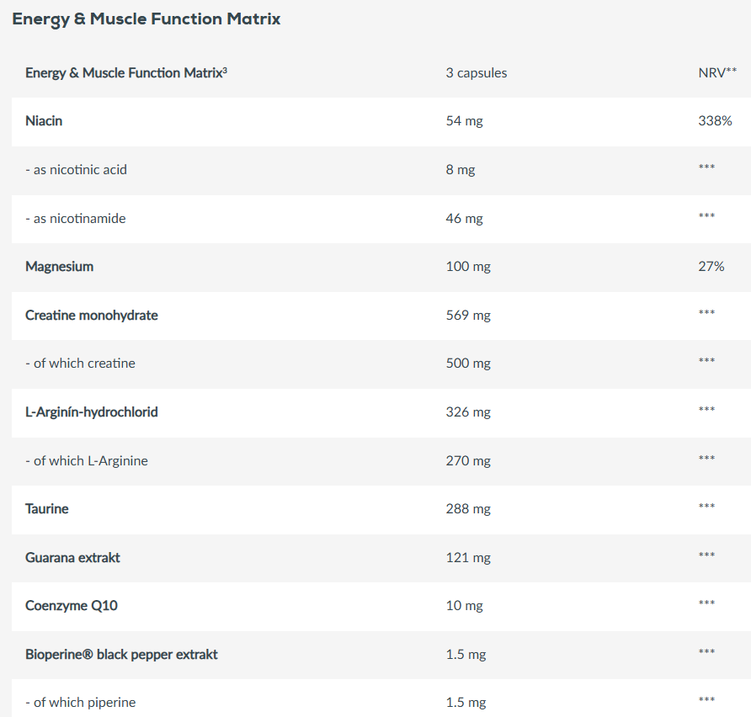Click the Bioperine® black pepper extrakt label
Screen dimensions: 751x717
(x=121, y=655)
